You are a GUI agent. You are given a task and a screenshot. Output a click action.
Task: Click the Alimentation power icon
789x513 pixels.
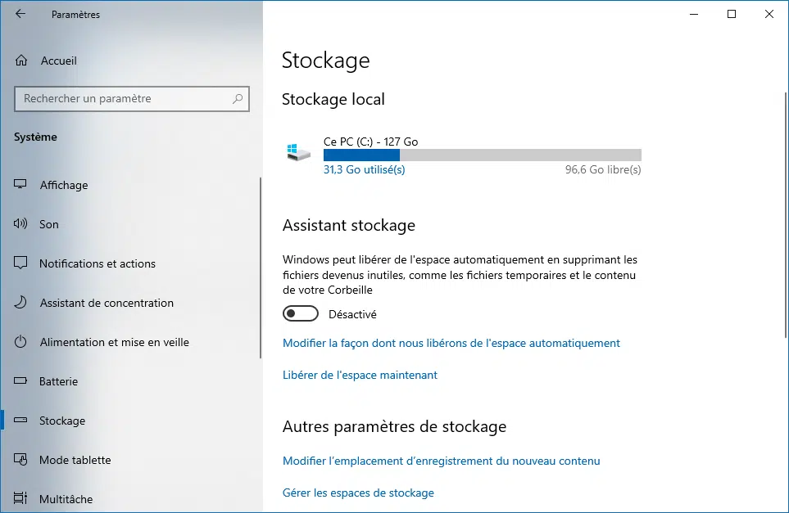click(x=20, y=342)
